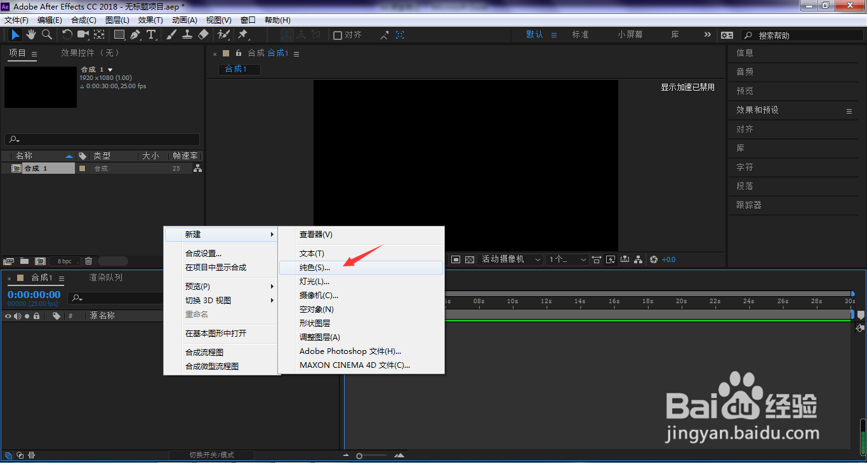Open the 活动摄像机 view dropdown
The height and width of the screenshot is (463, 867).
[511, 259]
